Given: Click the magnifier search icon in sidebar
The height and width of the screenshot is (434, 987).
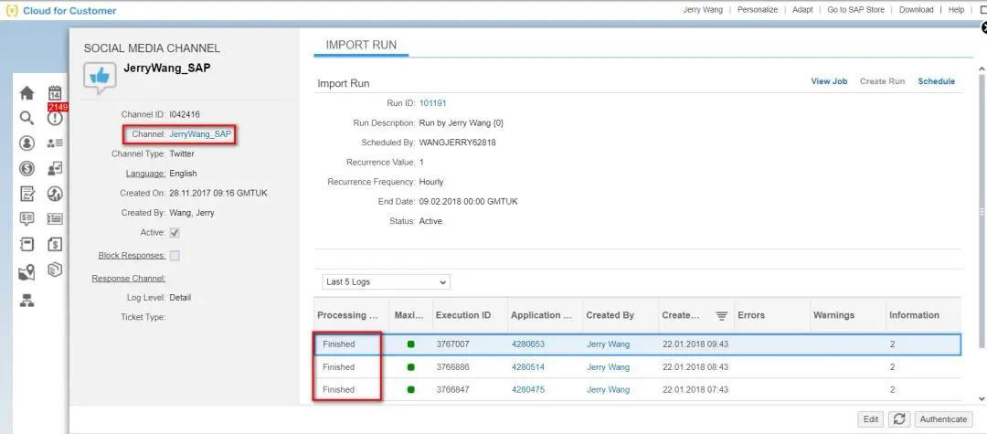Looking at the screenshot, I should coord(27,118).
